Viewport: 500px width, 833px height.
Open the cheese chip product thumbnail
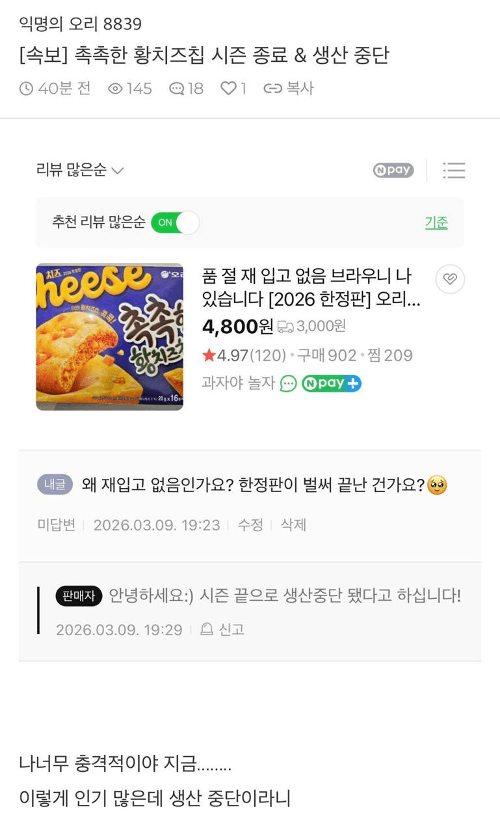[109, 336]
